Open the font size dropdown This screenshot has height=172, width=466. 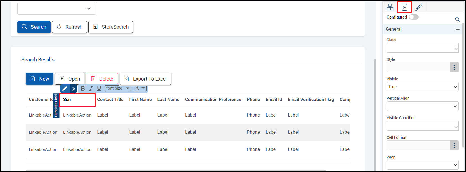[x=118, y=88]
